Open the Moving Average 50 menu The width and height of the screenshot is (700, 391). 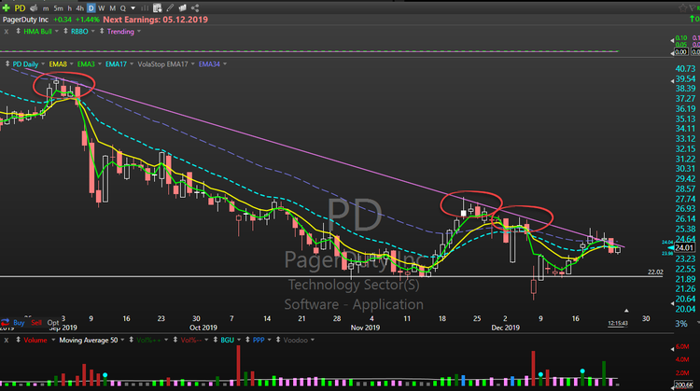coord(122,340)
